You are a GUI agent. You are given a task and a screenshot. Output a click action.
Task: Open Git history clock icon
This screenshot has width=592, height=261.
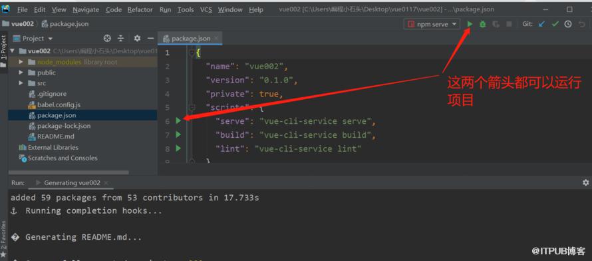tap(568, 24)
